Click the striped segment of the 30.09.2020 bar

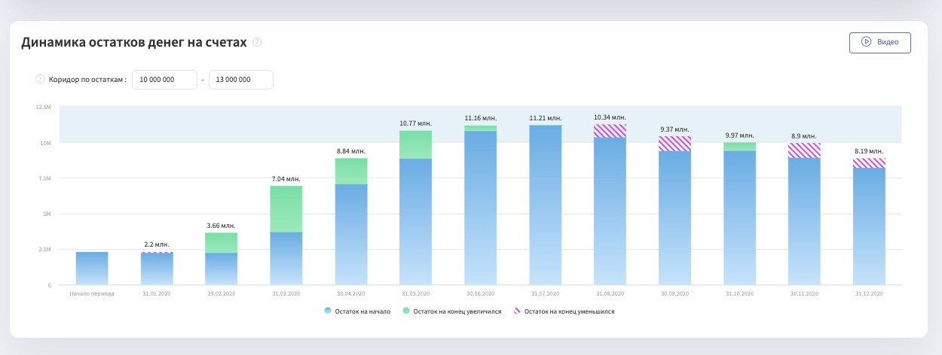click(674, 144)
